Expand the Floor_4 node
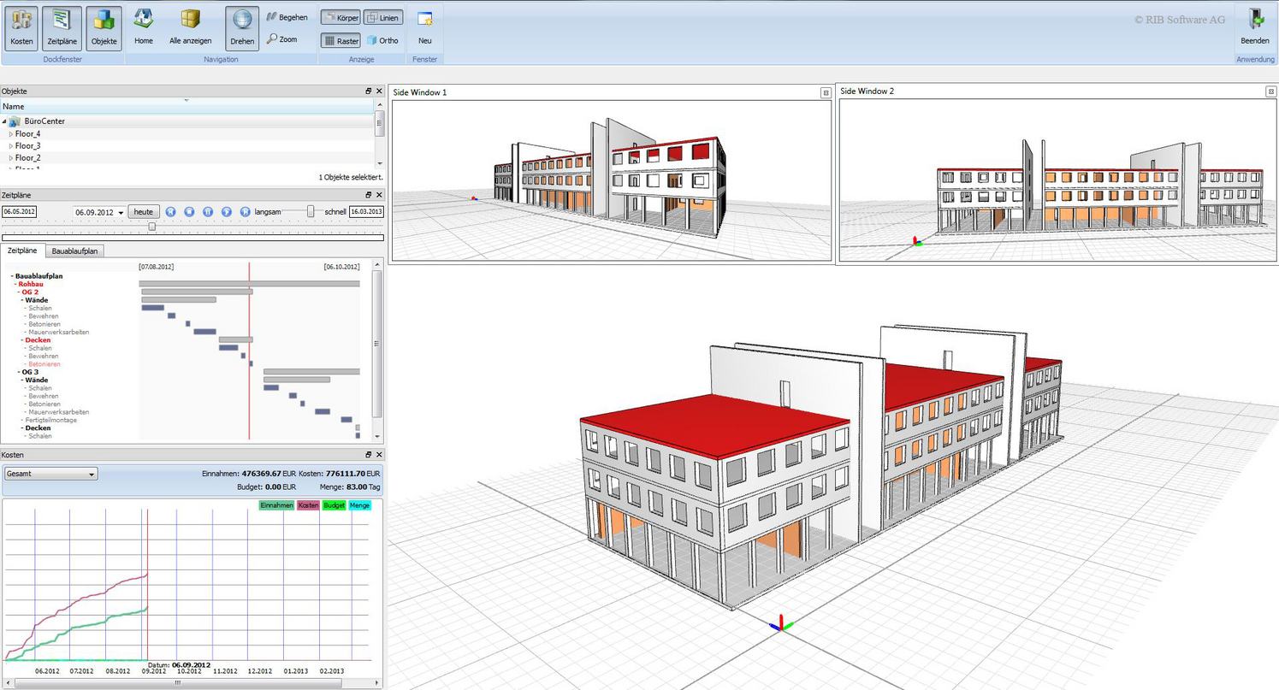The height and width of the screenshot is (690, 1279). (x=11, y=134)
